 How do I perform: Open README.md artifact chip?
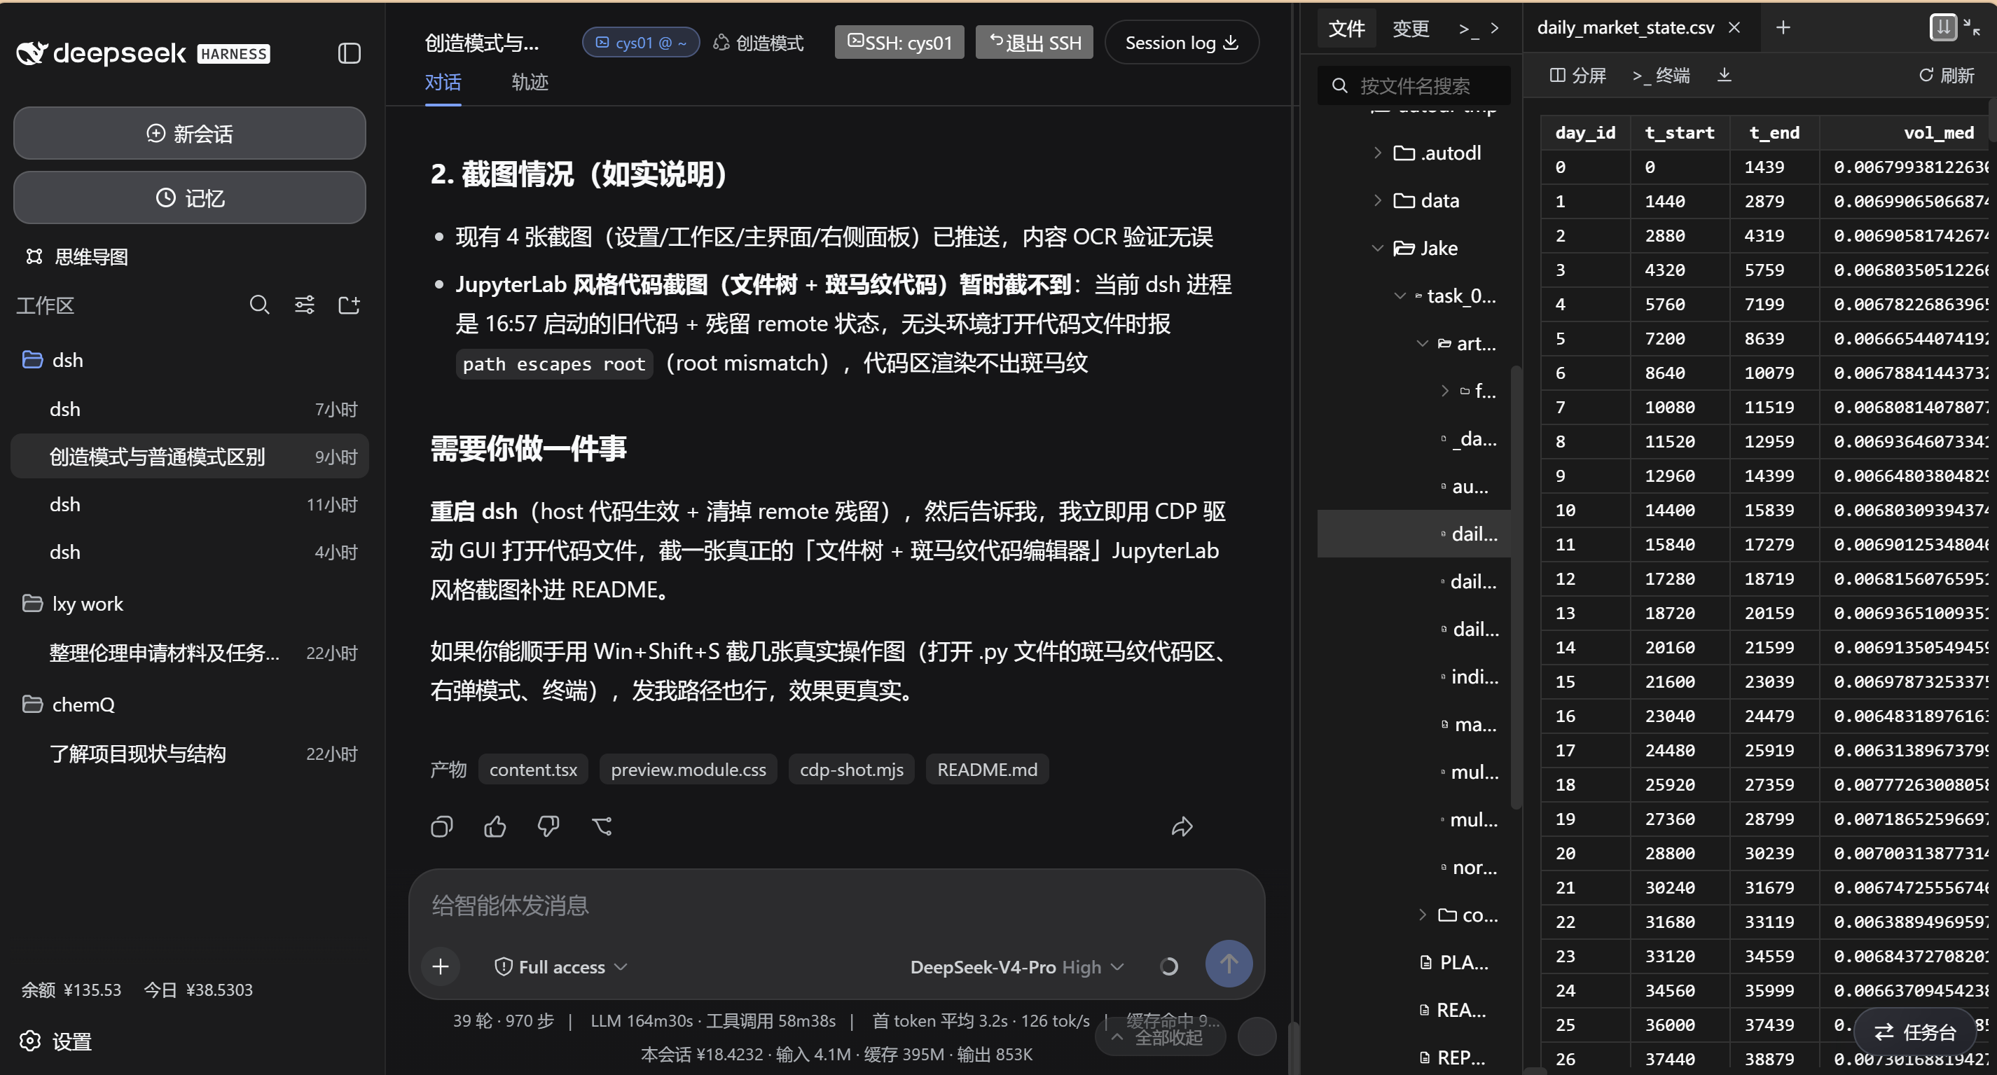point(987,769)
